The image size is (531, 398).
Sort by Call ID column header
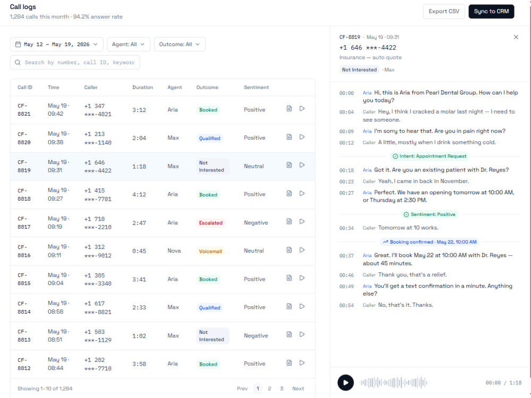[x=25, y=88]
